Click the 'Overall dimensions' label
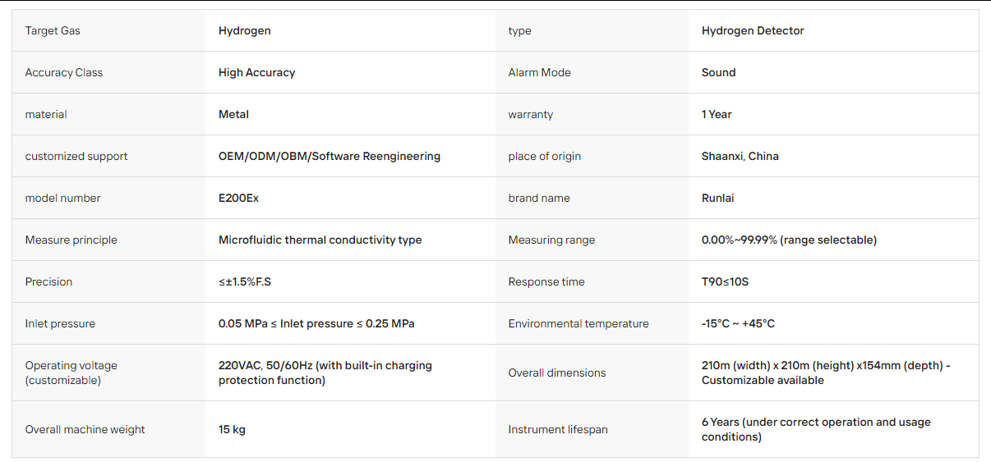 pyautogui.click(x=557, y=373)
